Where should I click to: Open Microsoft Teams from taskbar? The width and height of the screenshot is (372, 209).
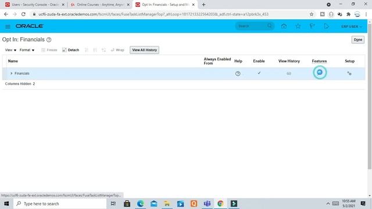tap(207, 204)
